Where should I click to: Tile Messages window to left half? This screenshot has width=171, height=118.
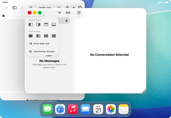coord(31,25)
